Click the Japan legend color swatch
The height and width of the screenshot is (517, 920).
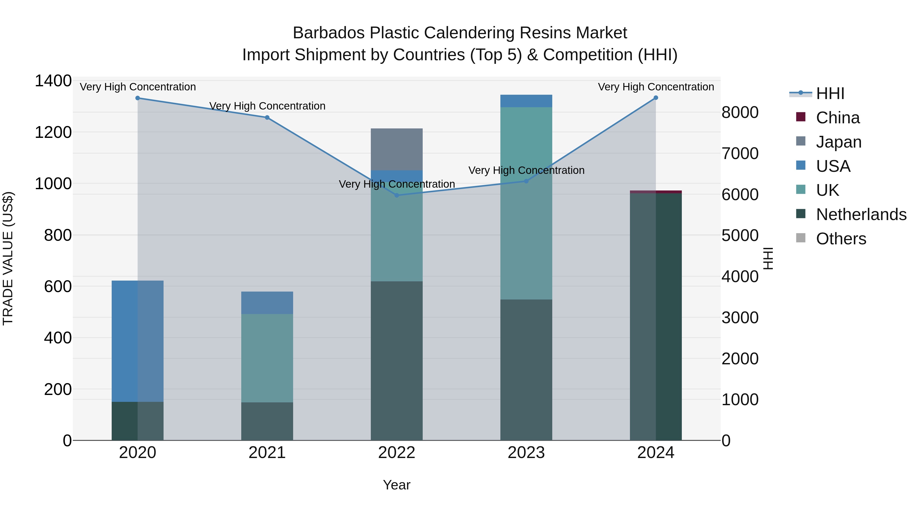(x=801, y=141)
